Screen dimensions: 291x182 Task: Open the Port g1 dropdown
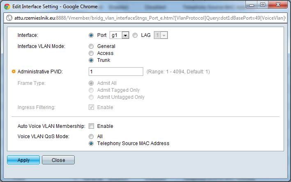pos(120,36)
